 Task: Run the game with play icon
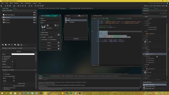coord(21,6)
